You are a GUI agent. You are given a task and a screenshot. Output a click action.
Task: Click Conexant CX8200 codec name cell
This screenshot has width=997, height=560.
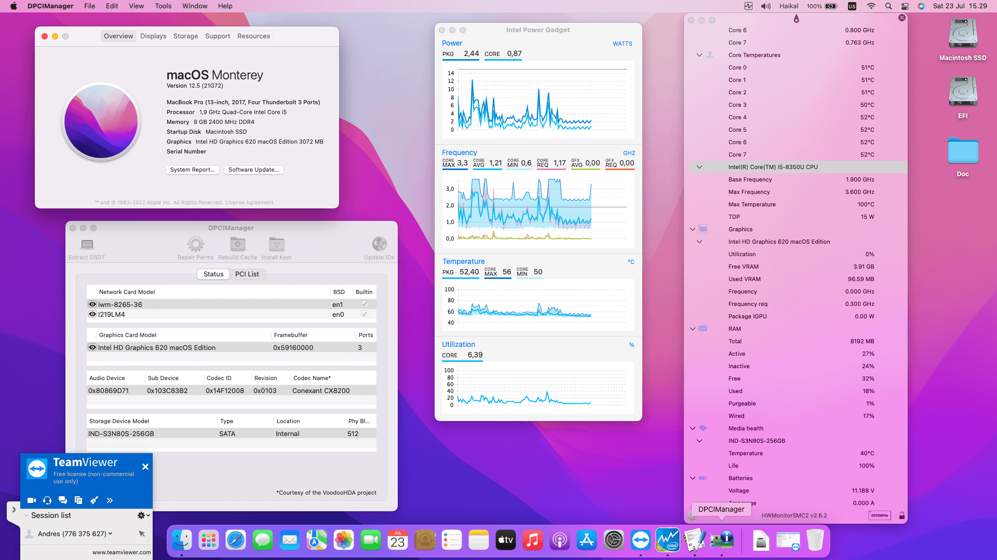coord(321,391)
